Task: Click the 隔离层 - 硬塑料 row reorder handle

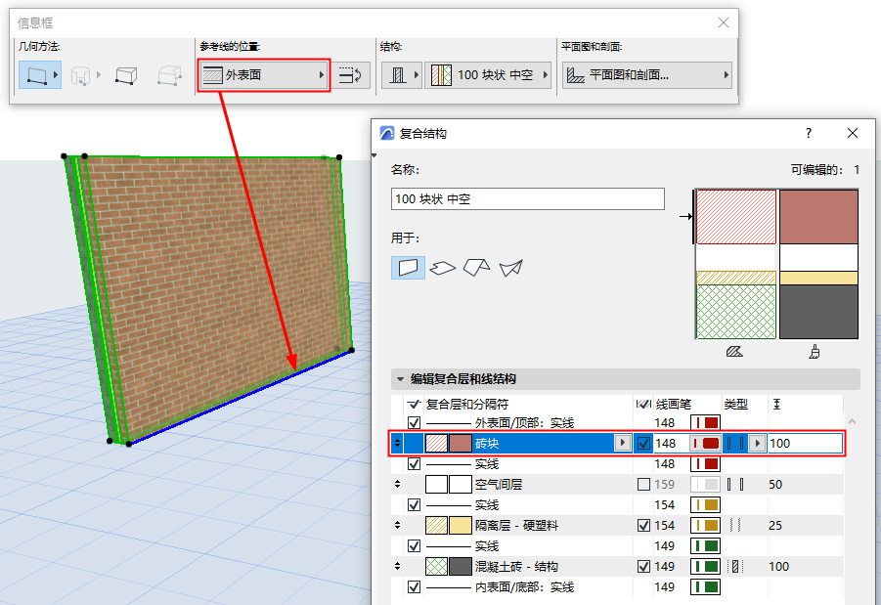Action: (x=397, y=525)
